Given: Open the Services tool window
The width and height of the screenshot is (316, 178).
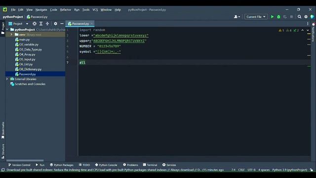Looking at the screenshot, I should (169, 165).
